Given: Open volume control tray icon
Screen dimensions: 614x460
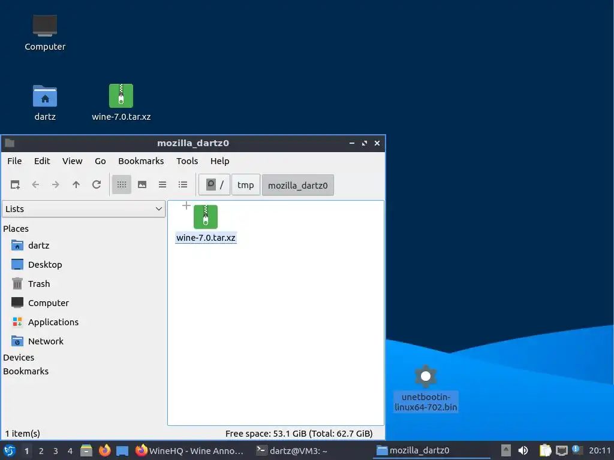Looking at the screenshot, I should [523, 450].
